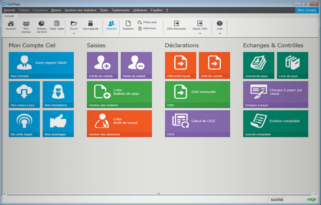Open the Traitements menu

tap(121, 10)
